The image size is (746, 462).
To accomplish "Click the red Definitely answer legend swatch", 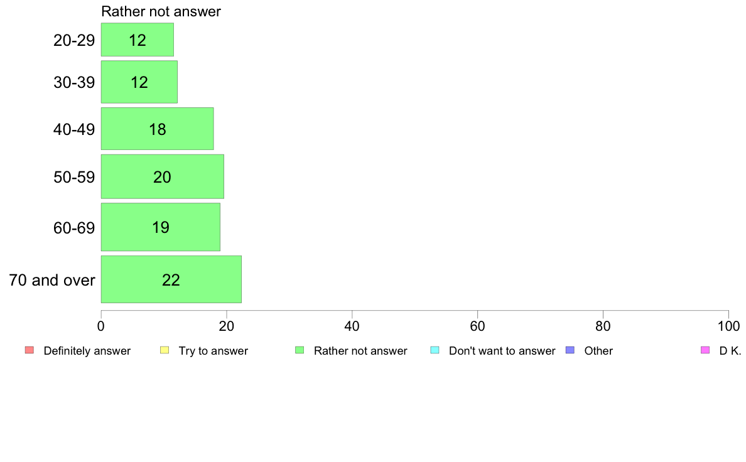I will pyautogui.click(x=29, y=350).
